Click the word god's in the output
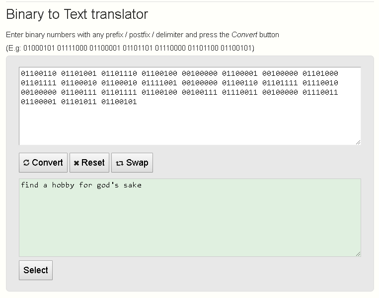The width and height of the screenshot is (379, 298). 108,185
